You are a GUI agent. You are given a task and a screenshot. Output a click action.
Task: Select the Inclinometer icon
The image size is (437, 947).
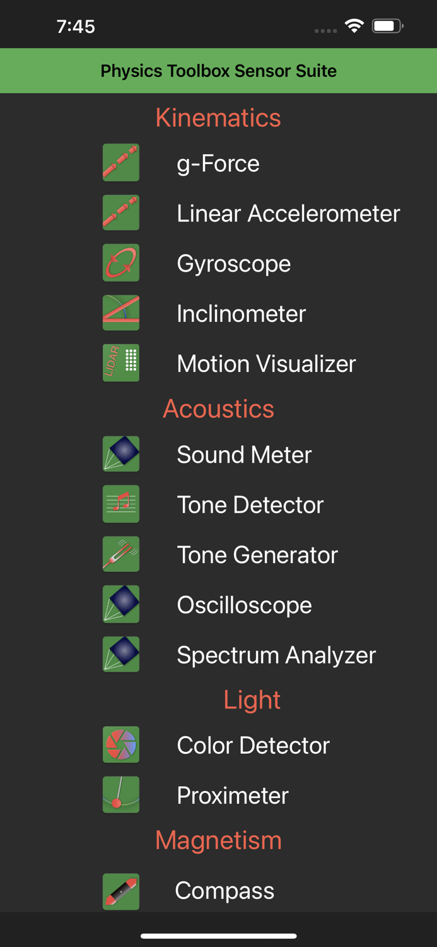[x=120, y=313]
